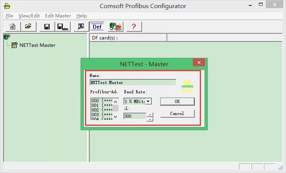Save using the floppy disk icon
This screenshot has width=286, height=173.
pyautogui.click(x=47, y=27)
